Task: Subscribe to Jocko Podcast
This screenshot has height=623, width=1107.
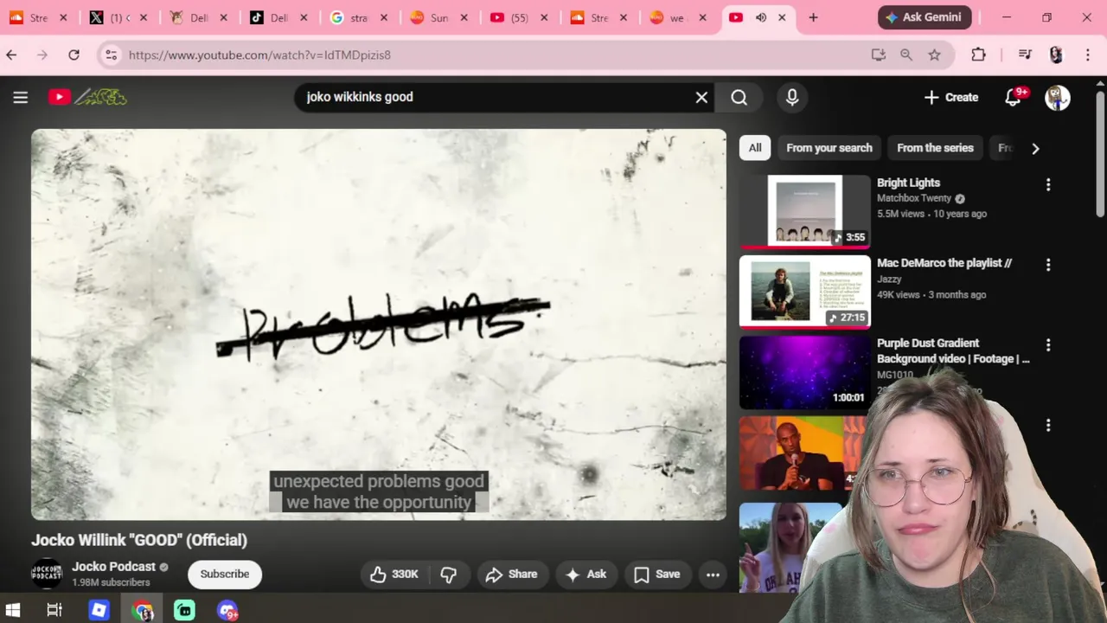Action: 225,574
